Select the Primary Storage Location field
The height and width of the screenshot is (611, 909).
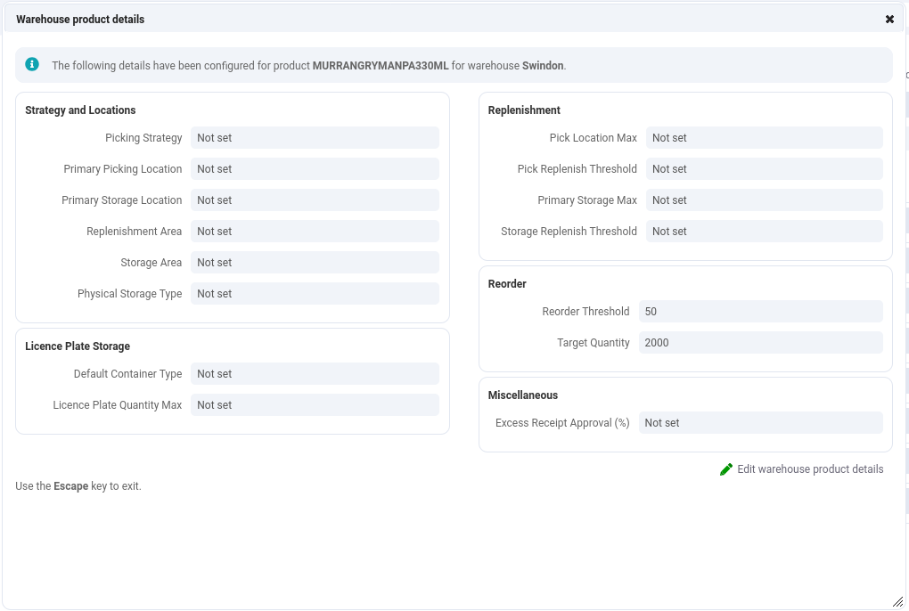point(315,200)
